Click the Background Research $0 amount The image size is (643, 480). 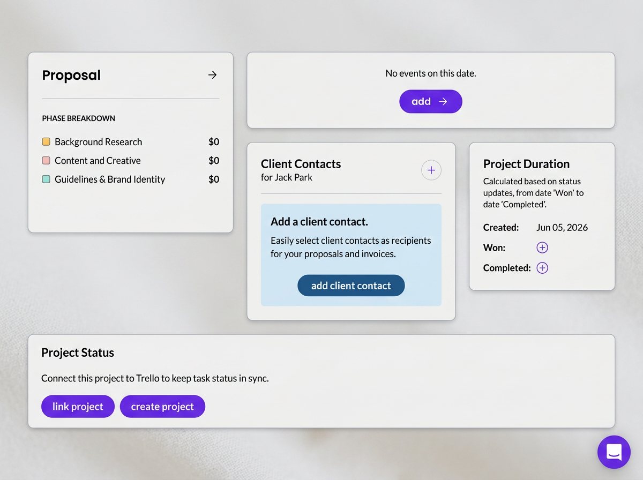click(x=214, y=142)
